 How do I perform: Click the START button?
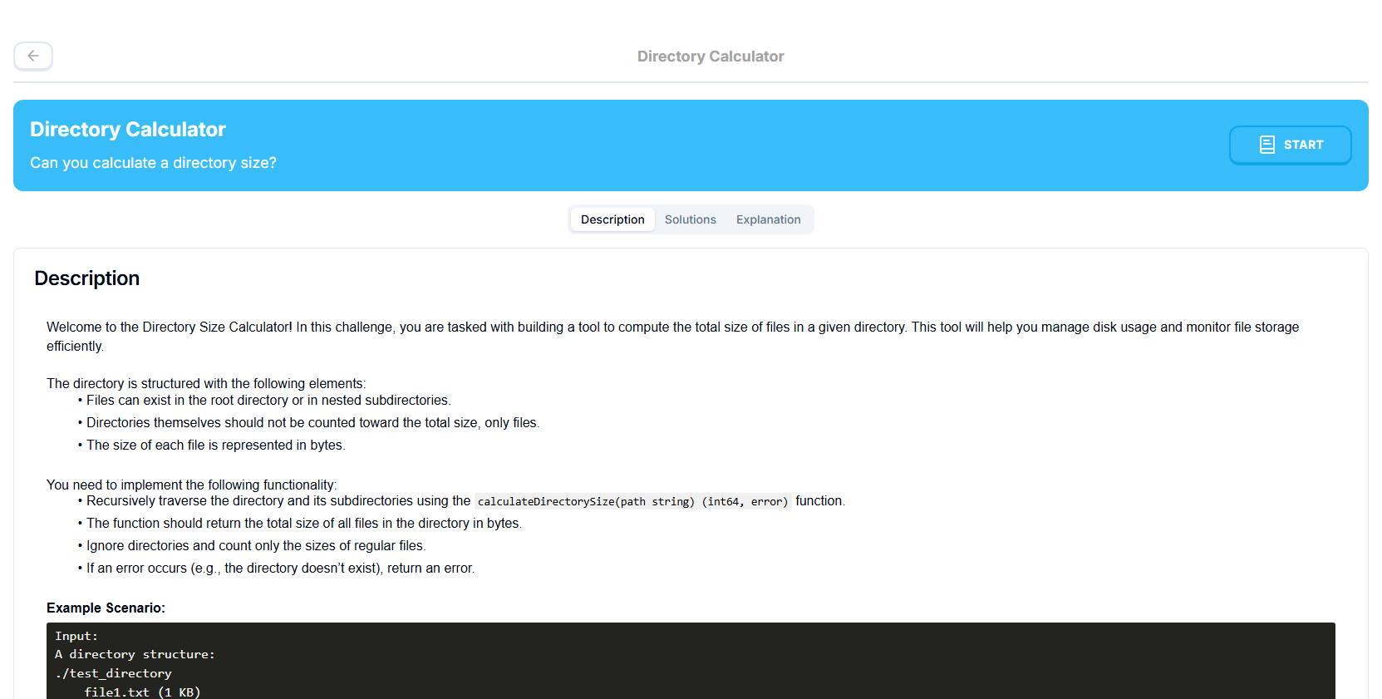coord(1290,145)
